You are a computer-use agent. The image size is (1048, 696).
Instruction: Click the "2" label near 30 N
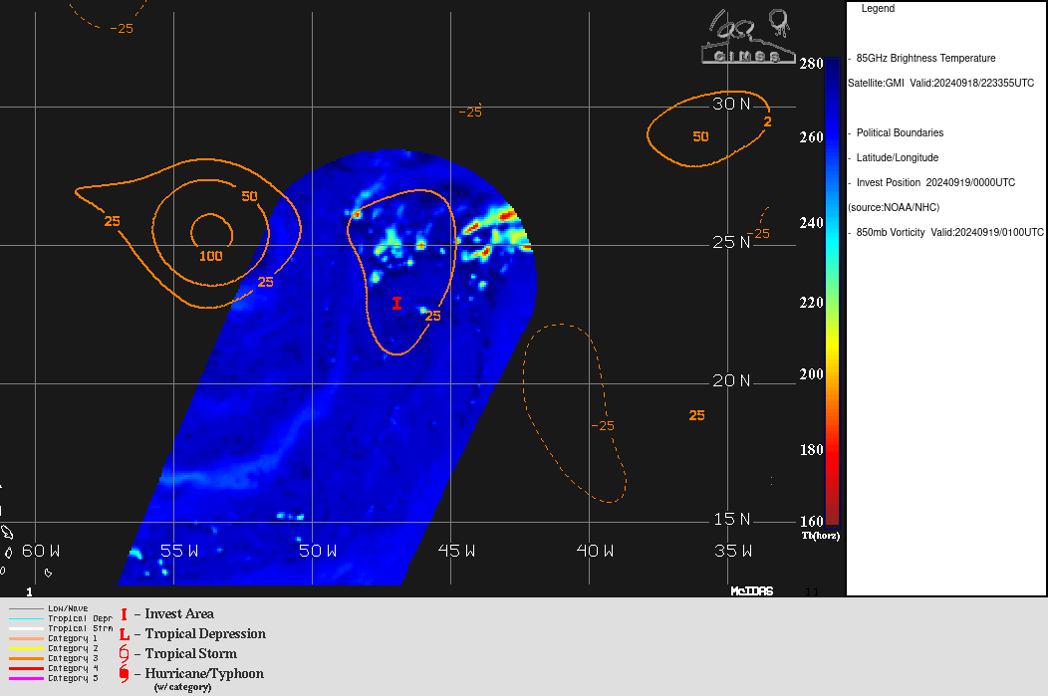pos(767,121)
